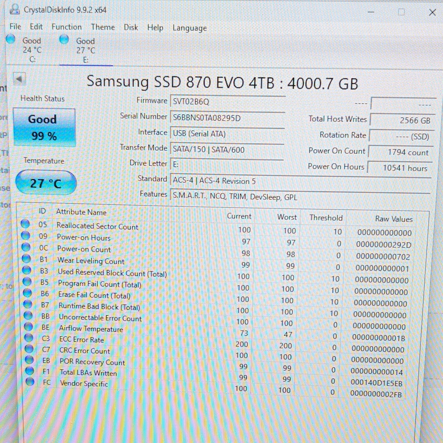Click the Good 99 % health status button
The image size is (443, 443).
click(44, 127)
